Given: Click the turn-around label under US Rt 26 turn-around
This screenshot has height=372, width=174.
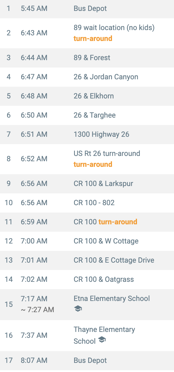Looking at the screenshot, I should pos(93,164).
